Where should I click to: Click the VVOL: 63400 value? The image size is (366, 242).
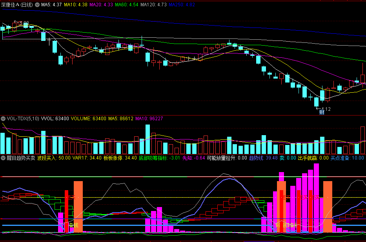point(55,119)
